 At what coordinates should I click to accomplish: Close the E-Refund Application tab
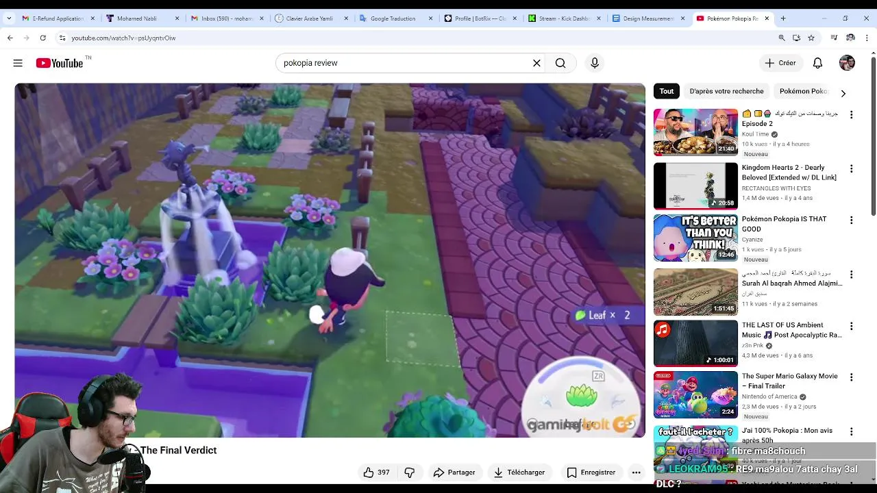[x=92, y=18]
